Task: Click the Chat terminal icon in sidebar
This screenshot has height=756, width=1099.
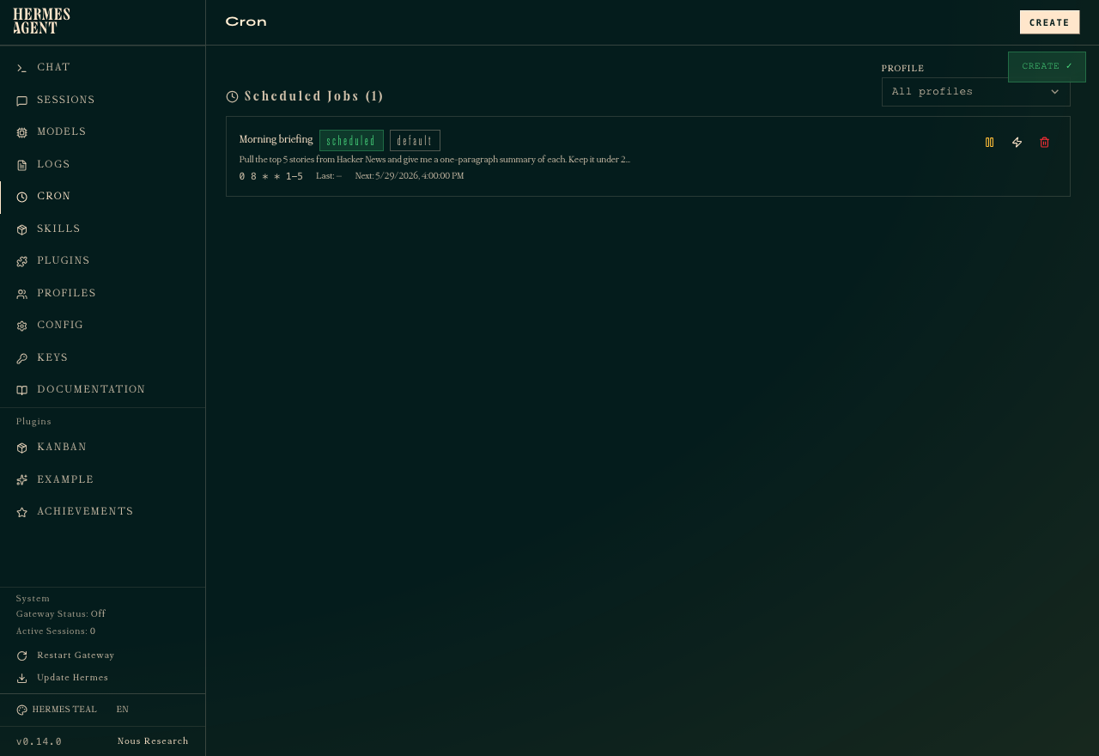Action: pyautogui.click(x=21, y=68)
